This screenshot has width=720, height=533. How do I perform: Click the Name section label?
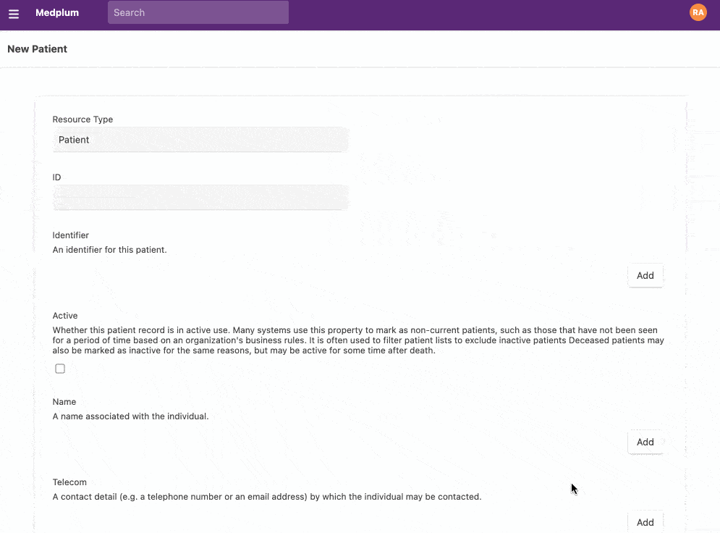tap(64, 402)
